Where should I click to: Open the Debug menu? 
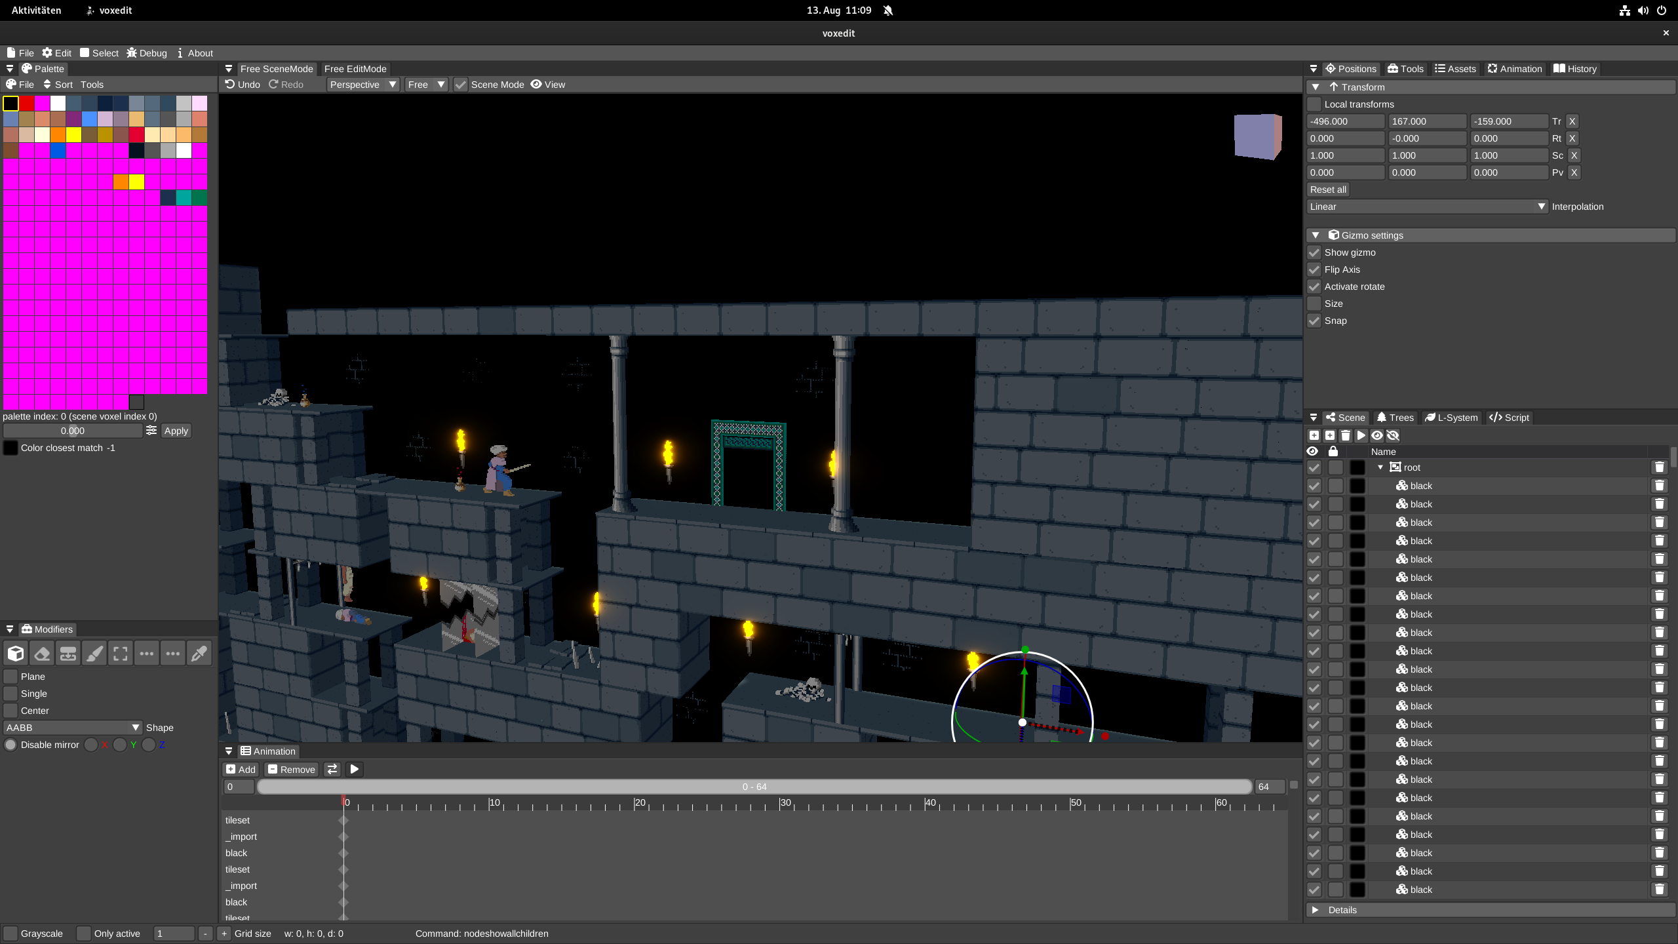(x=147, y=53)
